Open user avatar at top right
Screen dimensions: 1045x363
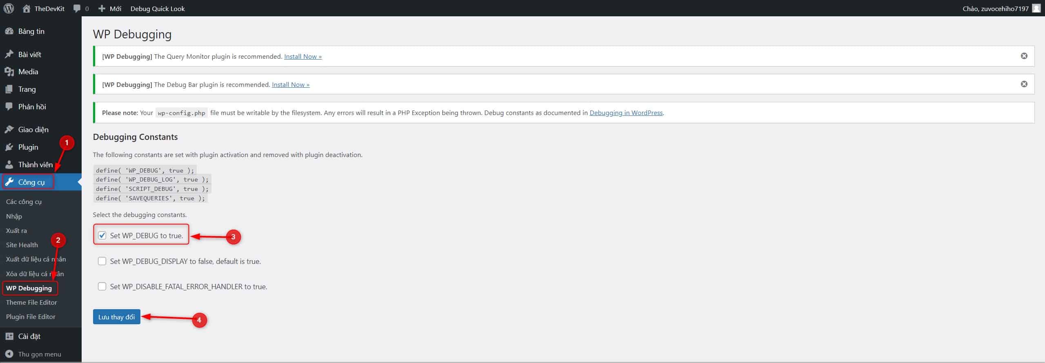click(1036, 8)
